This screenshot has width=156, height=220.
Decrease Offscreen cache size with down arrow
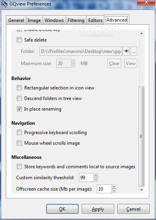114,191
